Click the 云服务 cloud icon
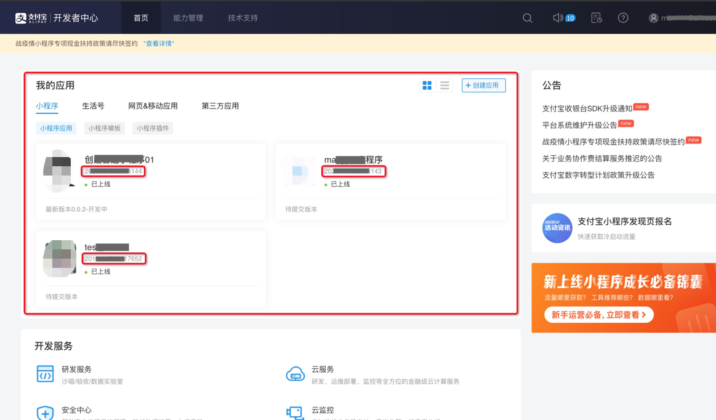The image size is (716, 420). (295, 374)
